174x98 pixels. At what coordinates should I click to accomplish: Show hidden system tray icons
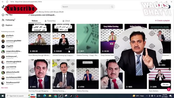pyautogui.click(x=147, y=96)
